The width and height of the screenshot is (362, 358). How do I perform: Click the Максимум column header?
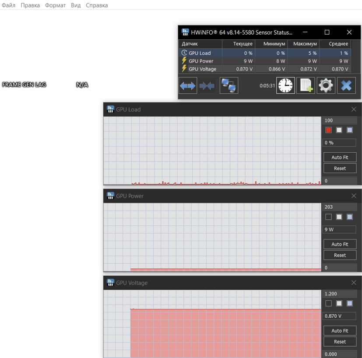point(303,44)
